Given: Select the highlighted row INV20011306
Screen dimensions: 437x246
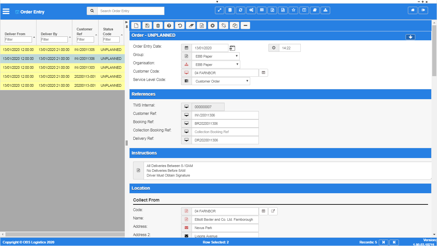Looking at the screenshot, I should 62,59.
